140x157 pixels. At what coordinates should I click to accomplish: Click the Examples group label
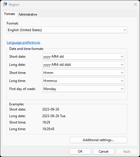16,104
